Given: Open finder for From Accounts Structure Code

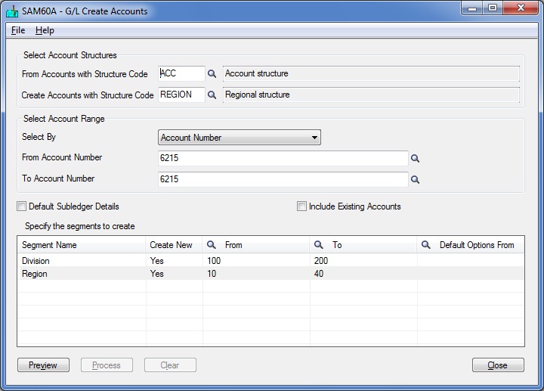Looking at the screenshot, I should point(212,73).
